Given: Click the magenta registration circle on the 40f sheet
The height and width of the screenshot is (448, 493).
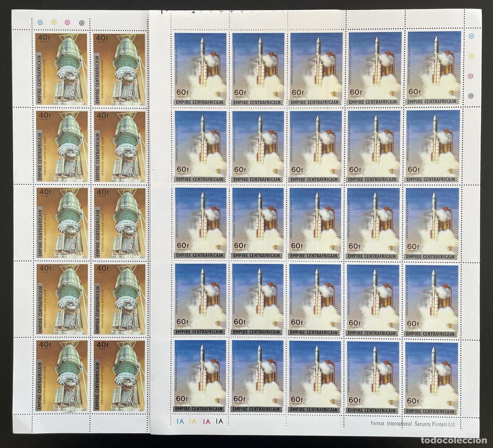Looking at the screenshot, I should pos(68,23).
